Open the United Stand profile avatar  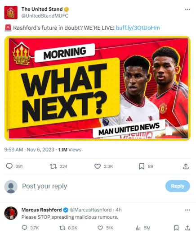pyautogui.click(x=11, y=13)
